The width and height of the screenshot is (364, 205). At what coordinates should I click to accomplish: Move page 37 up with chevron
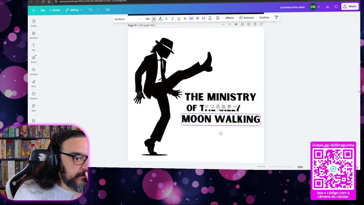pos(223,24)
